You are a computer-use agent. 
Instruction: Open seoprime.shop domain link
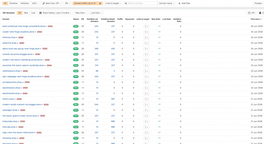click(x=9, y=43)
